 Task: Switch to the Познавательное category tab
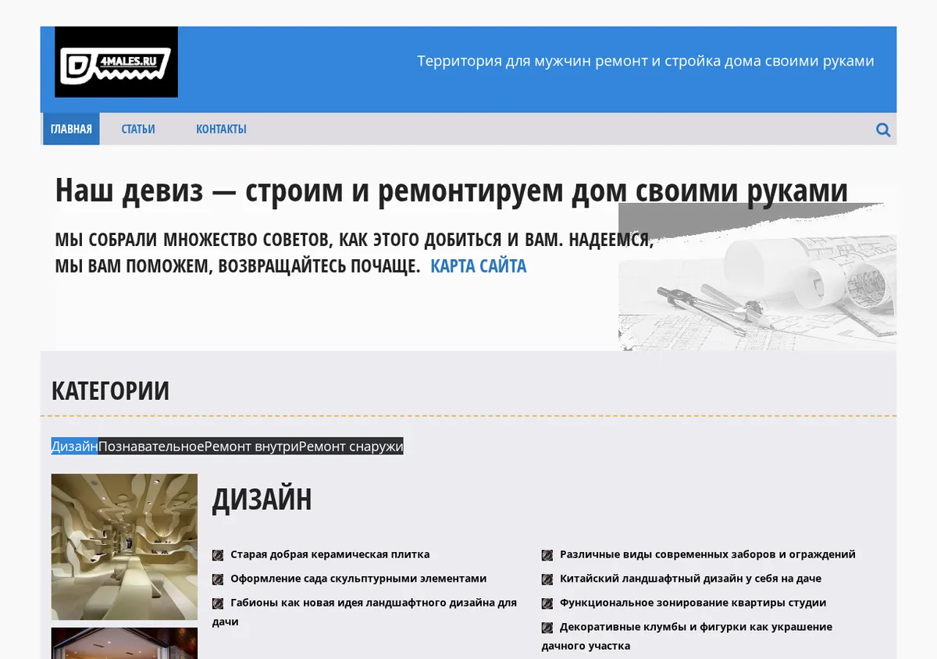click(x=151, y=447)
